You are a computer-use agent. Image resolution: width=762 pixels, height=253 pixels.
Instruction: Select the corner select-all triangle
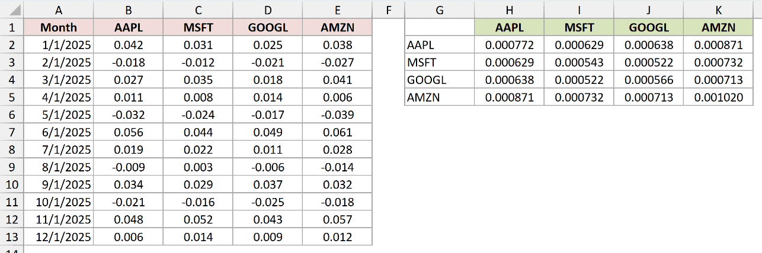click(12, 10)
